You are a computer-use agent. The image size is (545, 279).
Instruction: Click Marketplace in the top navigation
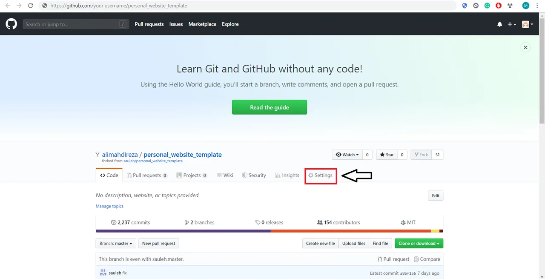(x=202, y=24)
